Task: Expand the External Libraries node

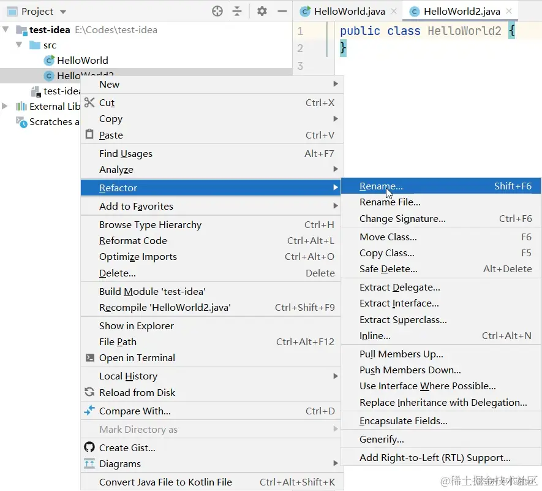Action: coord(5,106)
